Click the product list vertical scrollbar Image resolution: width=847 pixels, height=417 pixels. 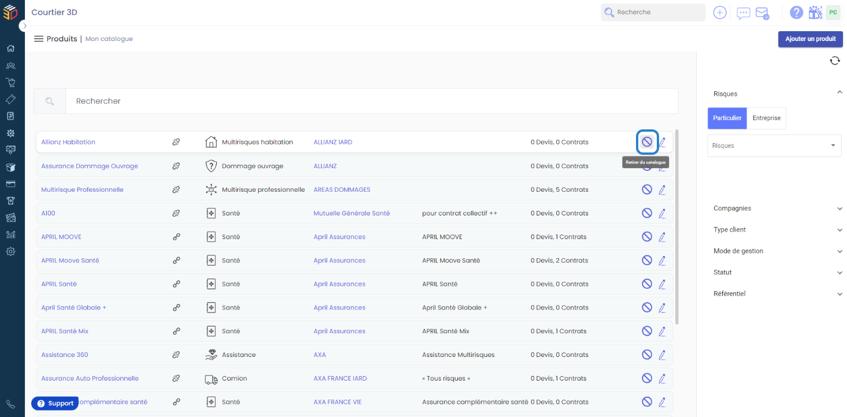pyautogui.click(x=676, y=227)
